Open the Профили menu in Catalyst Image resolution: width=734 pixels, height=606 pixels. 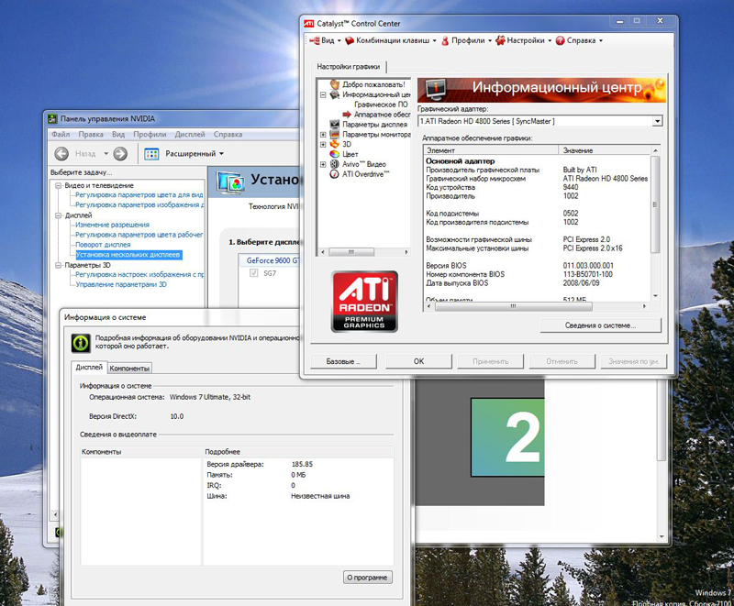tap(467, 40)
